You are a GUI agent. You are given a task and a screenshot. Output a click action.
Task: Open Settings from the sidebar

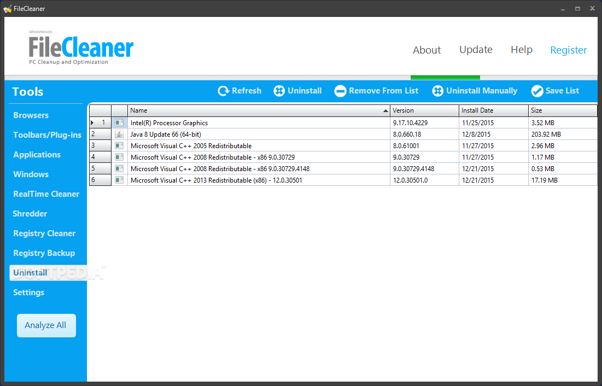pos(28,293)
